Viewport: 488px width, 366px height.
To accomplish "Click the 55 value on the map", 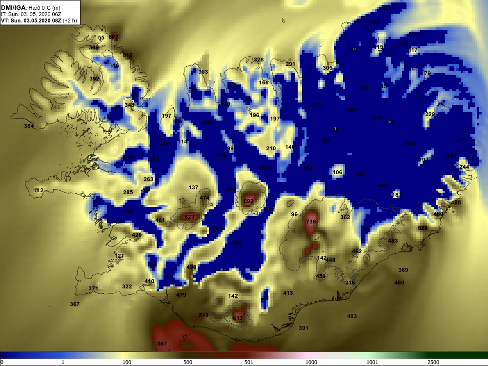I will coord(101,38).
